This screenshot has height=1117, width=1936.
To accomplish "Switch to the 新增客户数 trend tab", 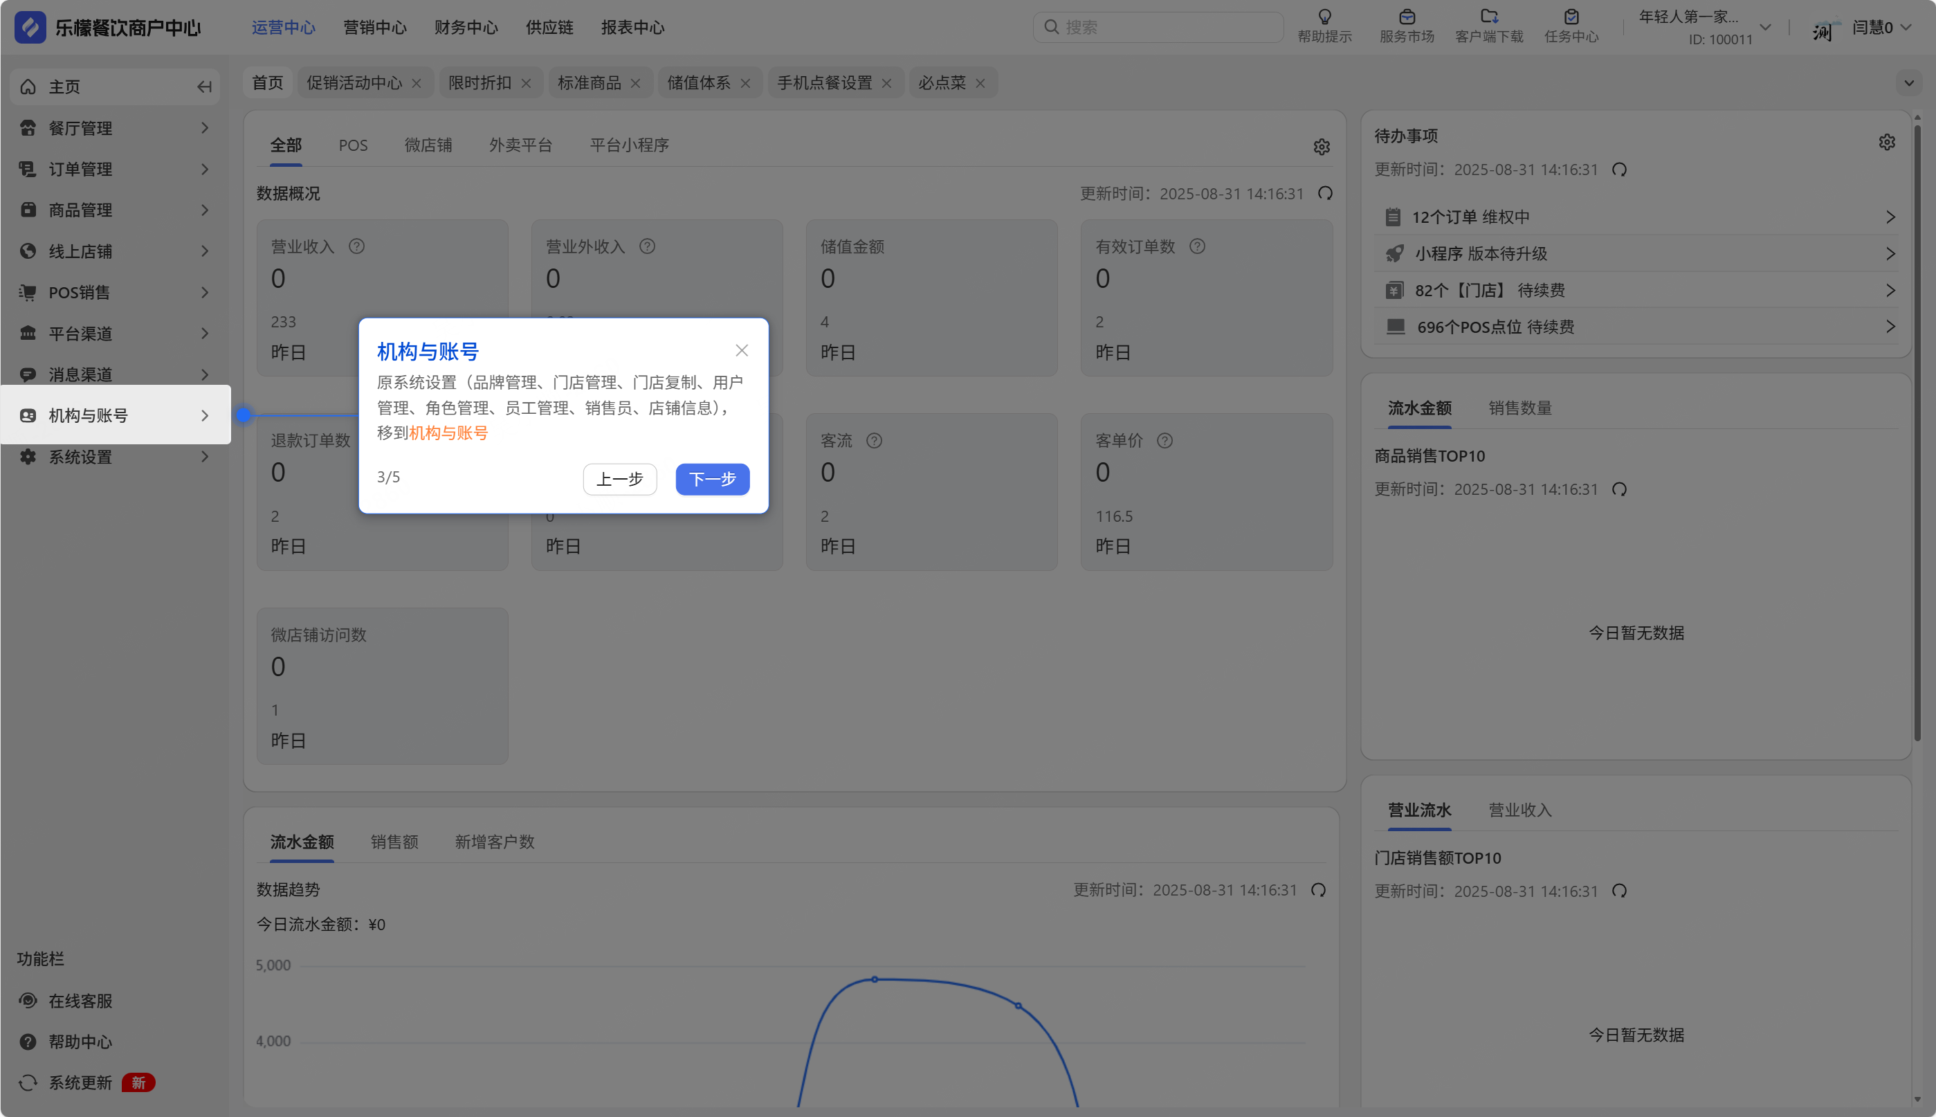I will [495, 842].
